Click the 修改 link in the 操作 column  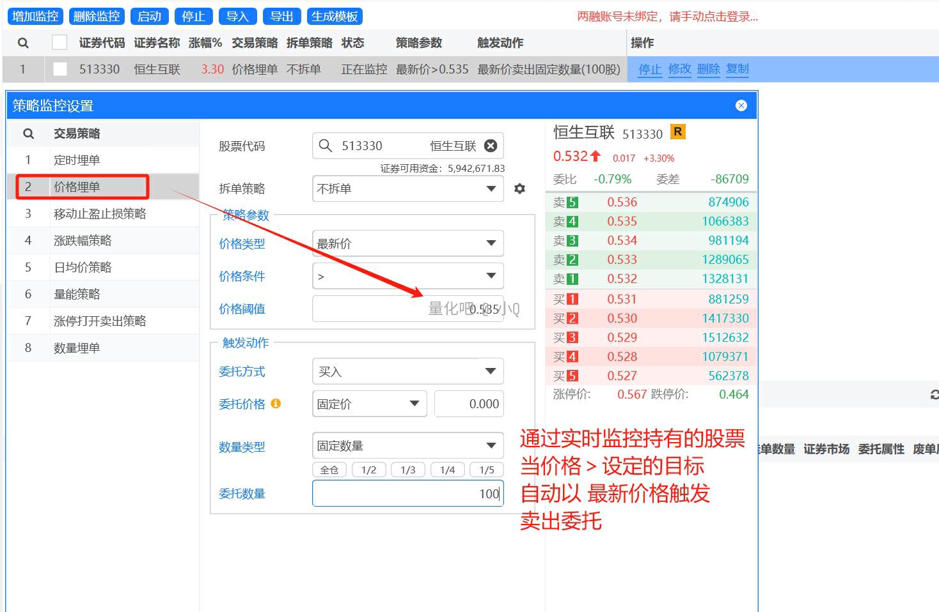pyautogui.click(x=679, y=69)
